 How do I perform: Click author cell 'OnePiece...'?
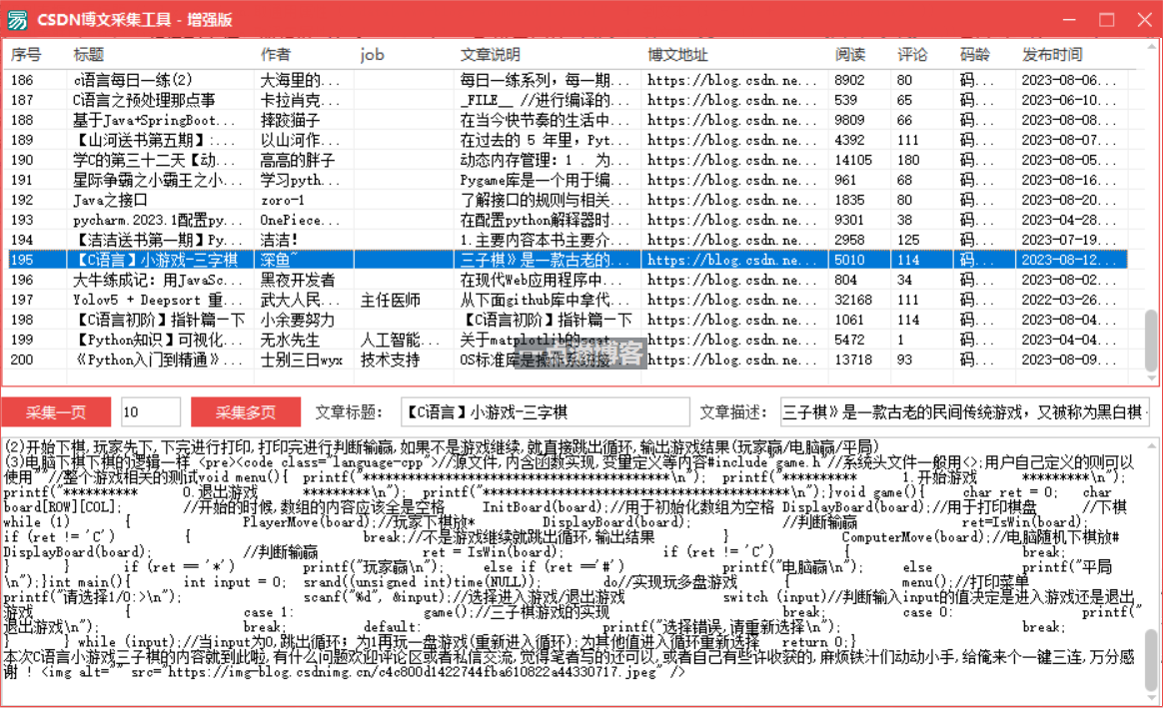[x=300, y=220]
